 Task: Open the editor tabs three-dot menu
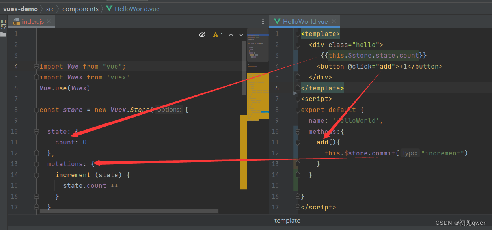263,21
